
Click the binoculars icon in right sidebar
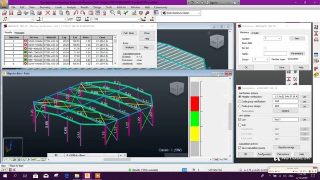coord(316,40)
